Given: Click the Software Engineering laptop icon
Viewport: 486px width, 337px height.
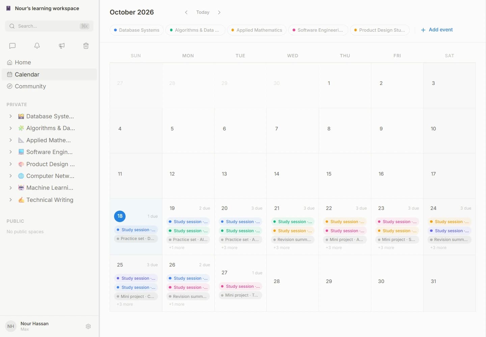Looking at the screenshot, I should (21, 152).
